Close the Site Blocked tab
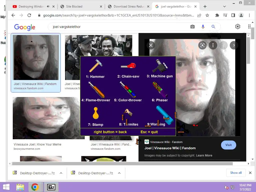This screenshot has width=256, height=192. [101, 6]
